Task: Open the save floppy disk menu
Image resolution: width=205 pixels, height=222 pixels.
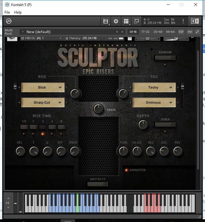Action: pos(106,21)
